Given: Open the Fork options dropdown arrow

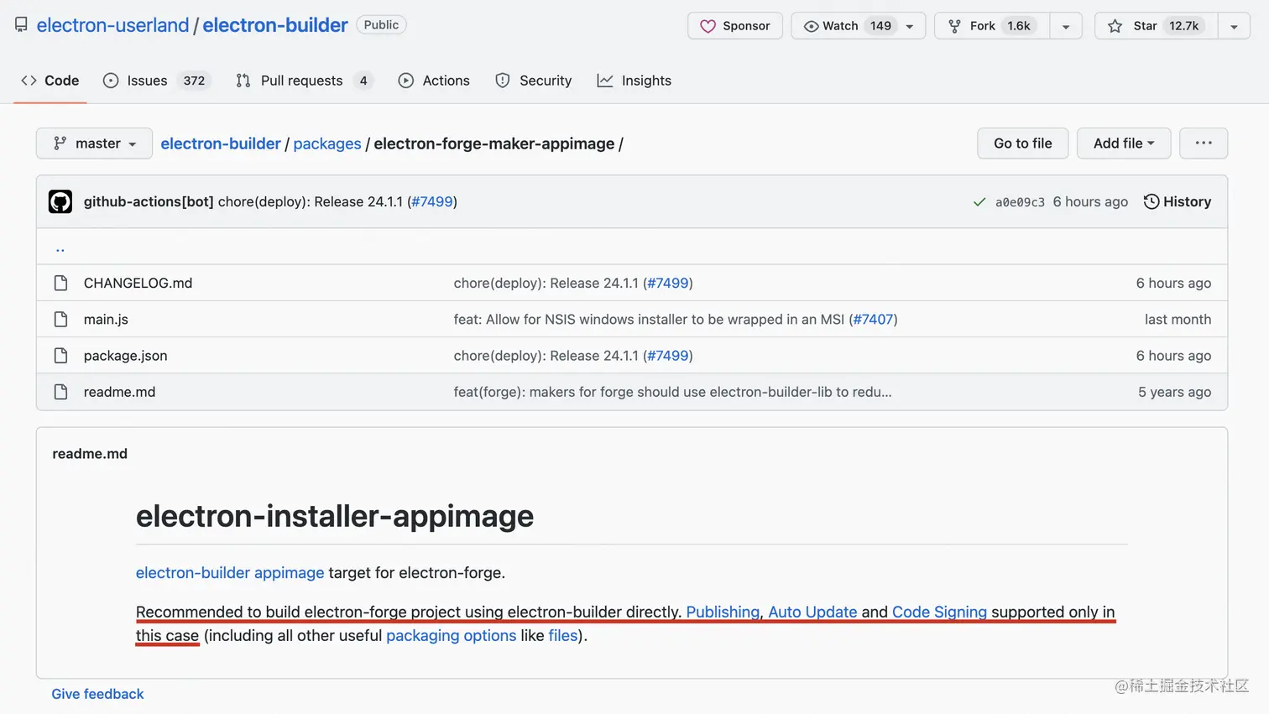Looking at the screenshot, I should click(1066, 26).
